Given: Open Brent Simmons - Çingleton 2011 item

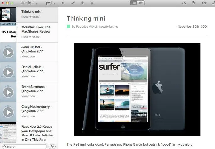Looking at the screenshot, I should coord(29,92).
